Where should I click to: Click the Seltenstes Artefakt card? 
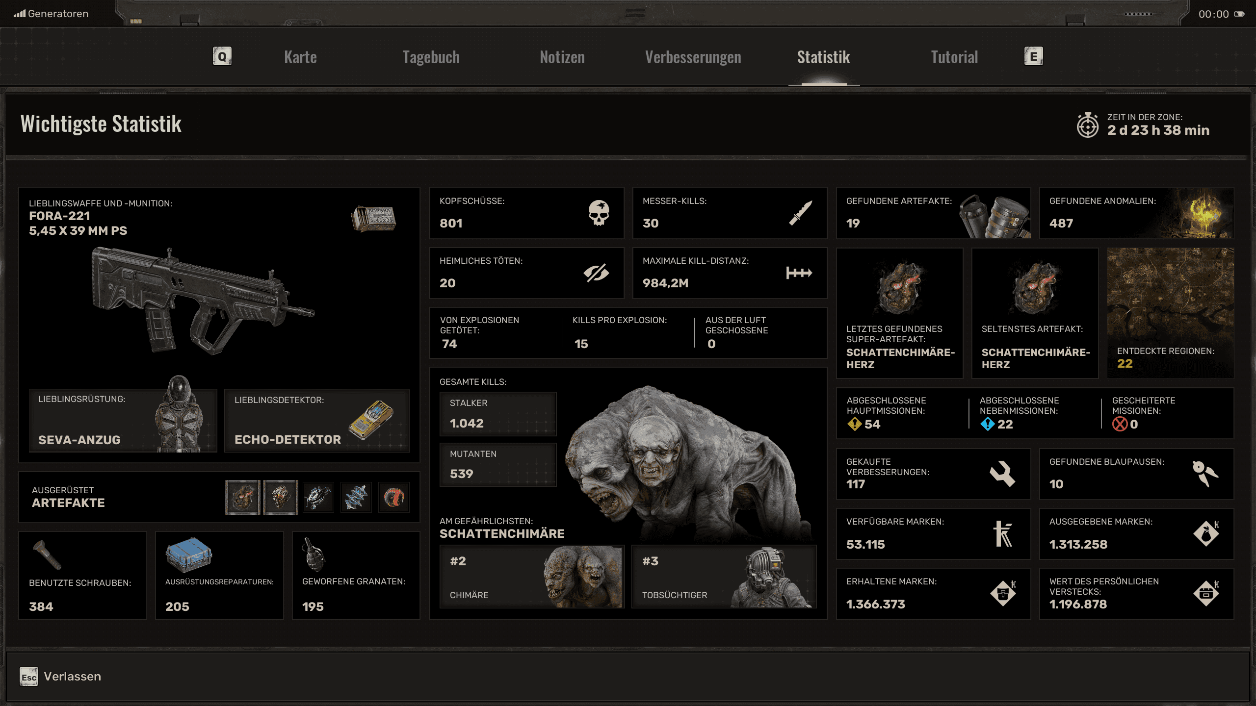[x=1035, y=313]
